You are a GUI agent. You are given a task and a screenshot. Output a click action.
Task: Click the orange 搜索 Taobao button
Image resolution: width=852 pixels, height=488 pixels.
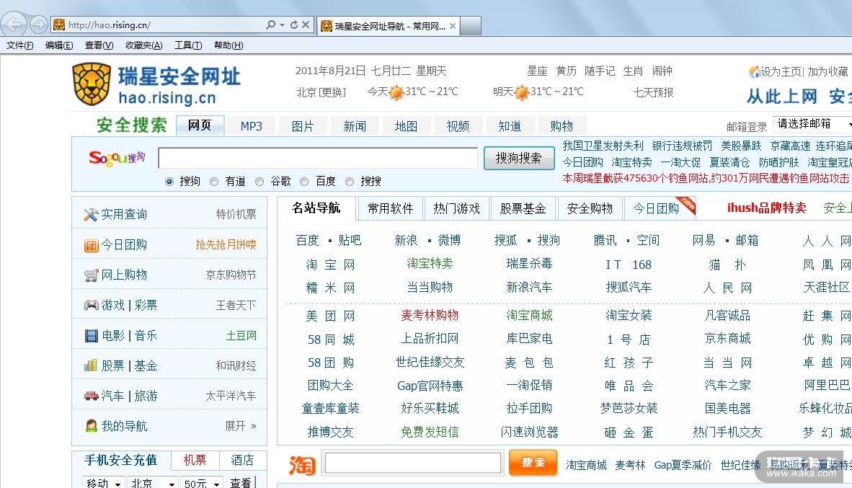coord(533,463)
